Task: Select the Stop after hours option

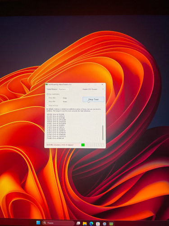Action: coord(47,102)
